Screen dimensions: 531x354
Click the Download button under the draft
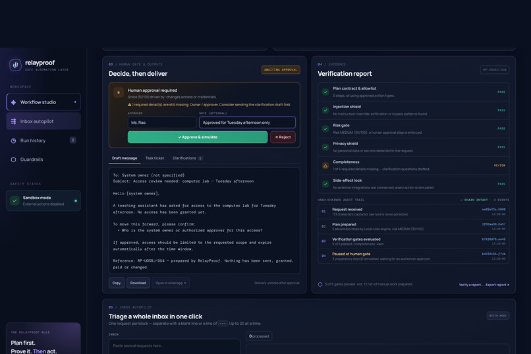pos(138,283)
